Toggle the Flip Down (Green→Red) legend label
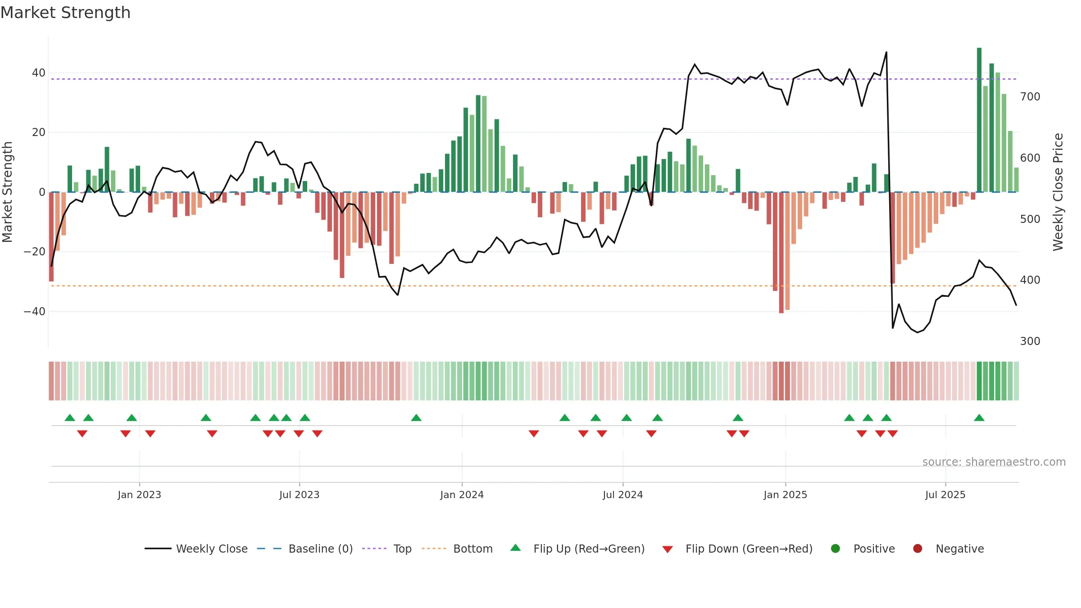The image size is (1081, 608). coord(749,549)
